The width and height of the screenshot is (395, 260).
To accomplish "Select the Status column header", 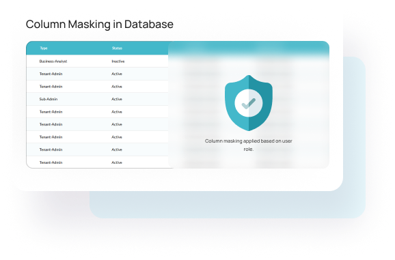I will coord(117,48).
